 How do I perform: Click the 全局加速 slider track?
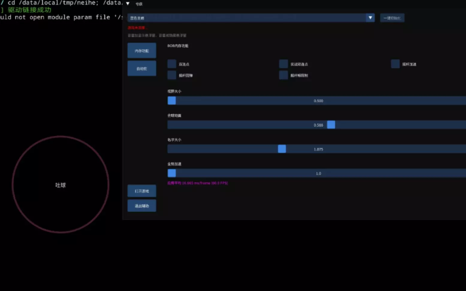pos(317,173)
